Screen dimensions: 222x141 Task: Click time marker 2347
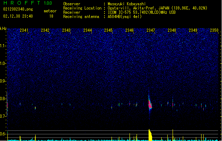(x=151, y=30)
